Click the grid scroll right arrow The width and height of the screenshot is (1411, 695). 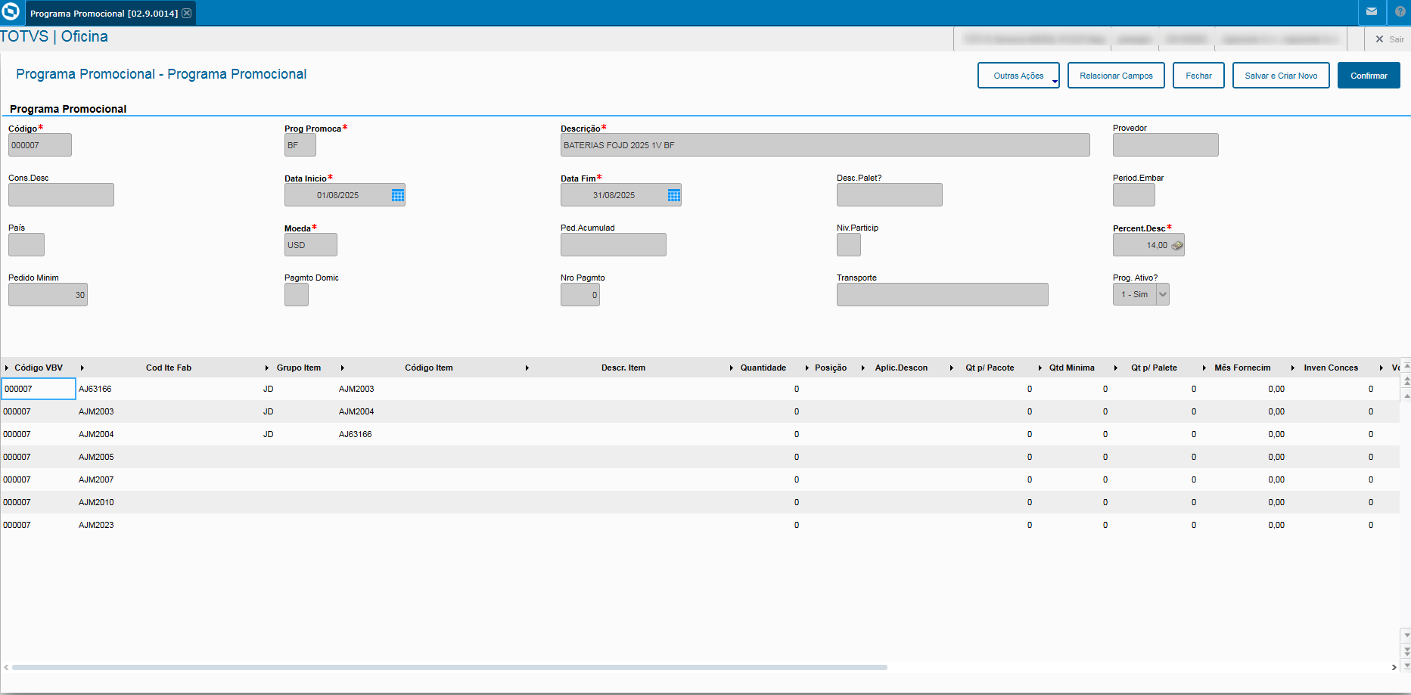click(x=1394, y=667)
